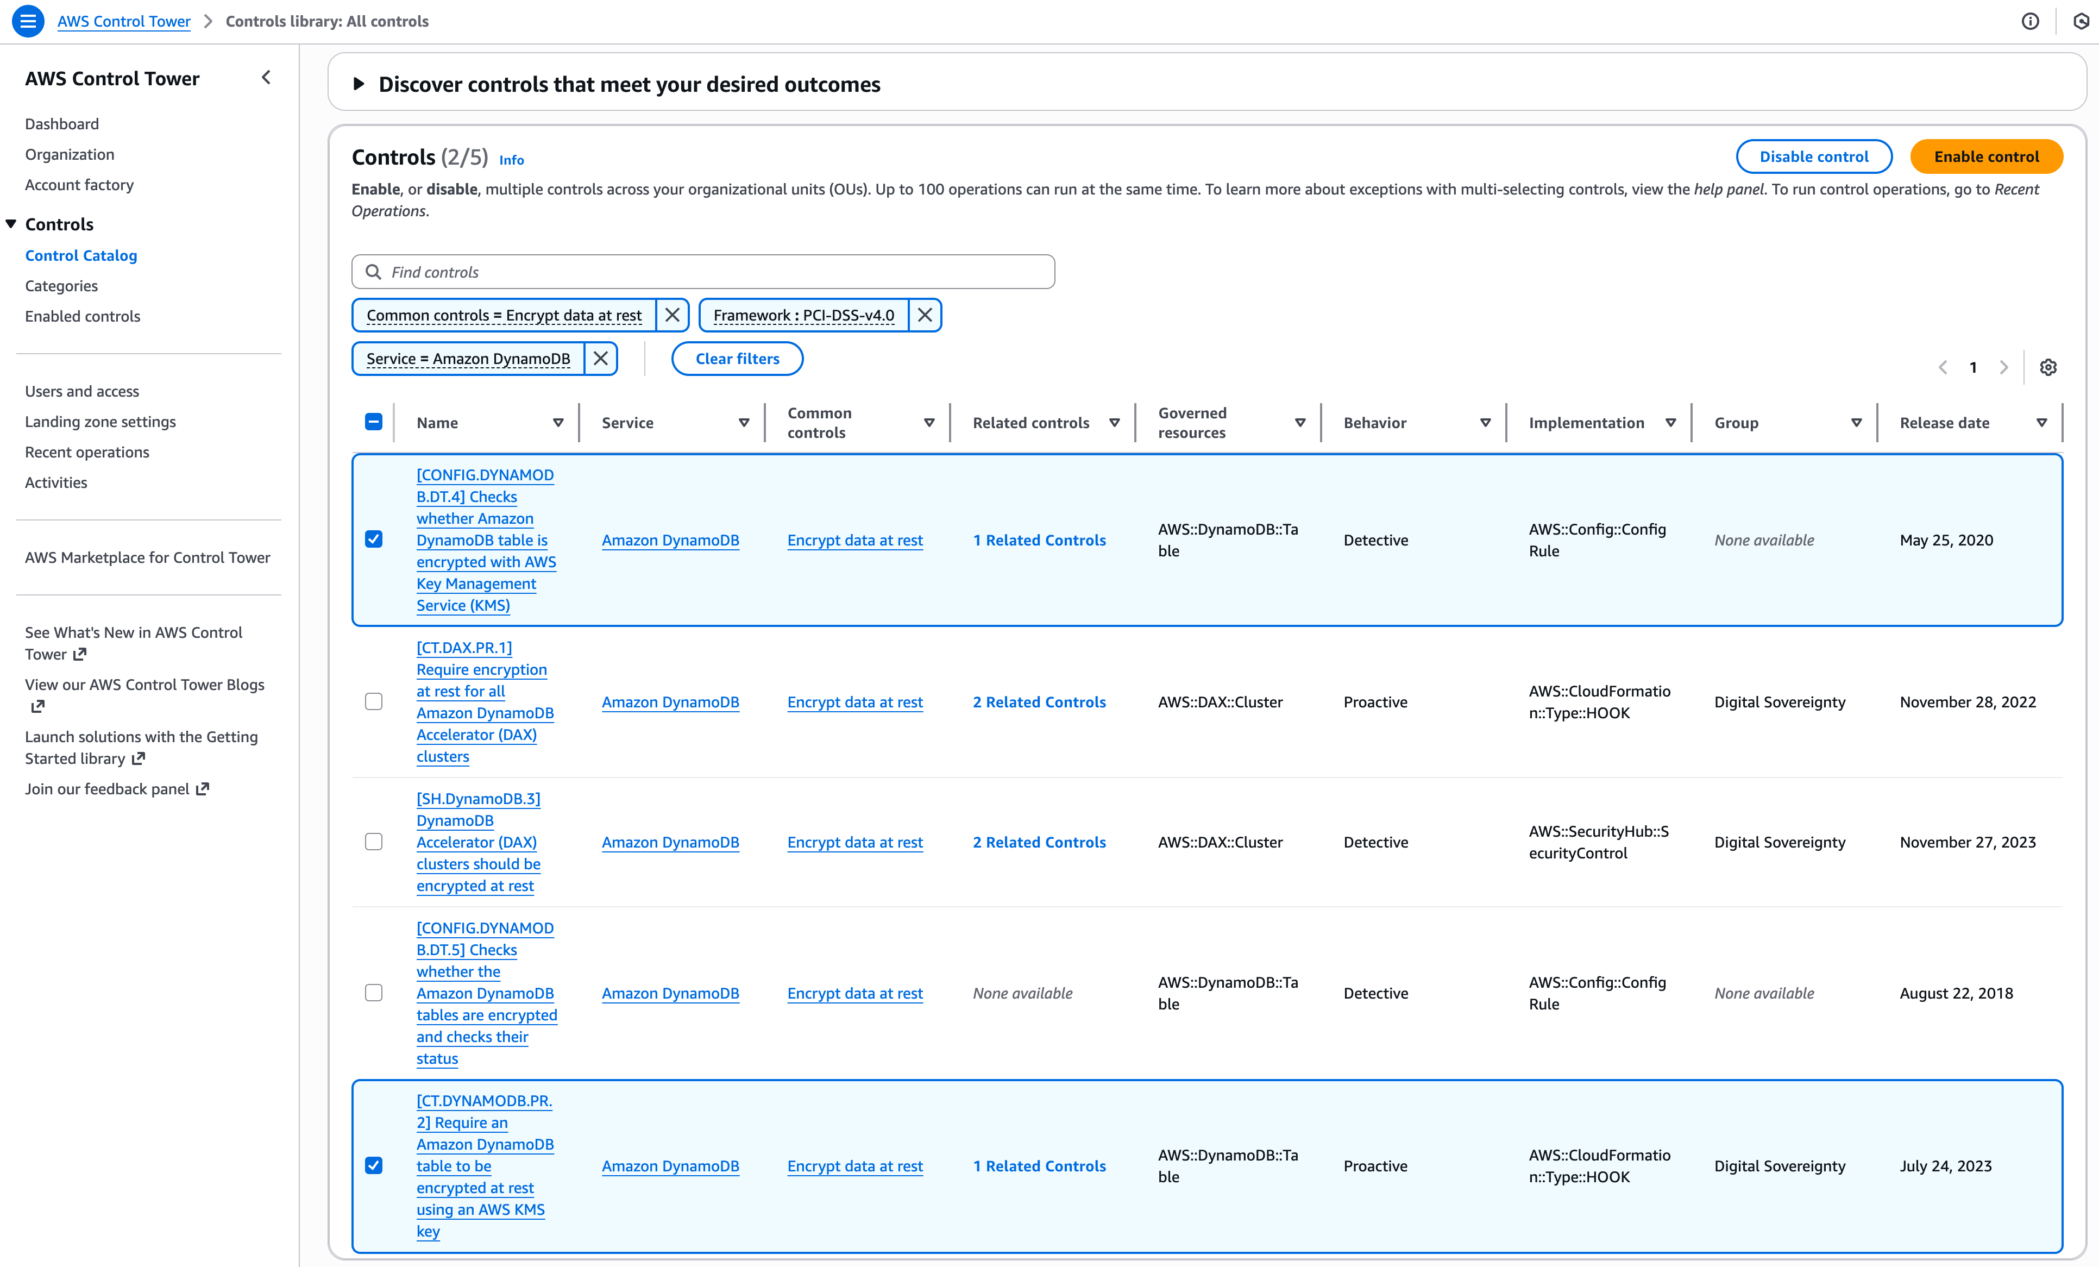Collapse the AWS Control Tower sidebar
2099x1267 pixels.
pyautogui.click(x=266, y=78)
